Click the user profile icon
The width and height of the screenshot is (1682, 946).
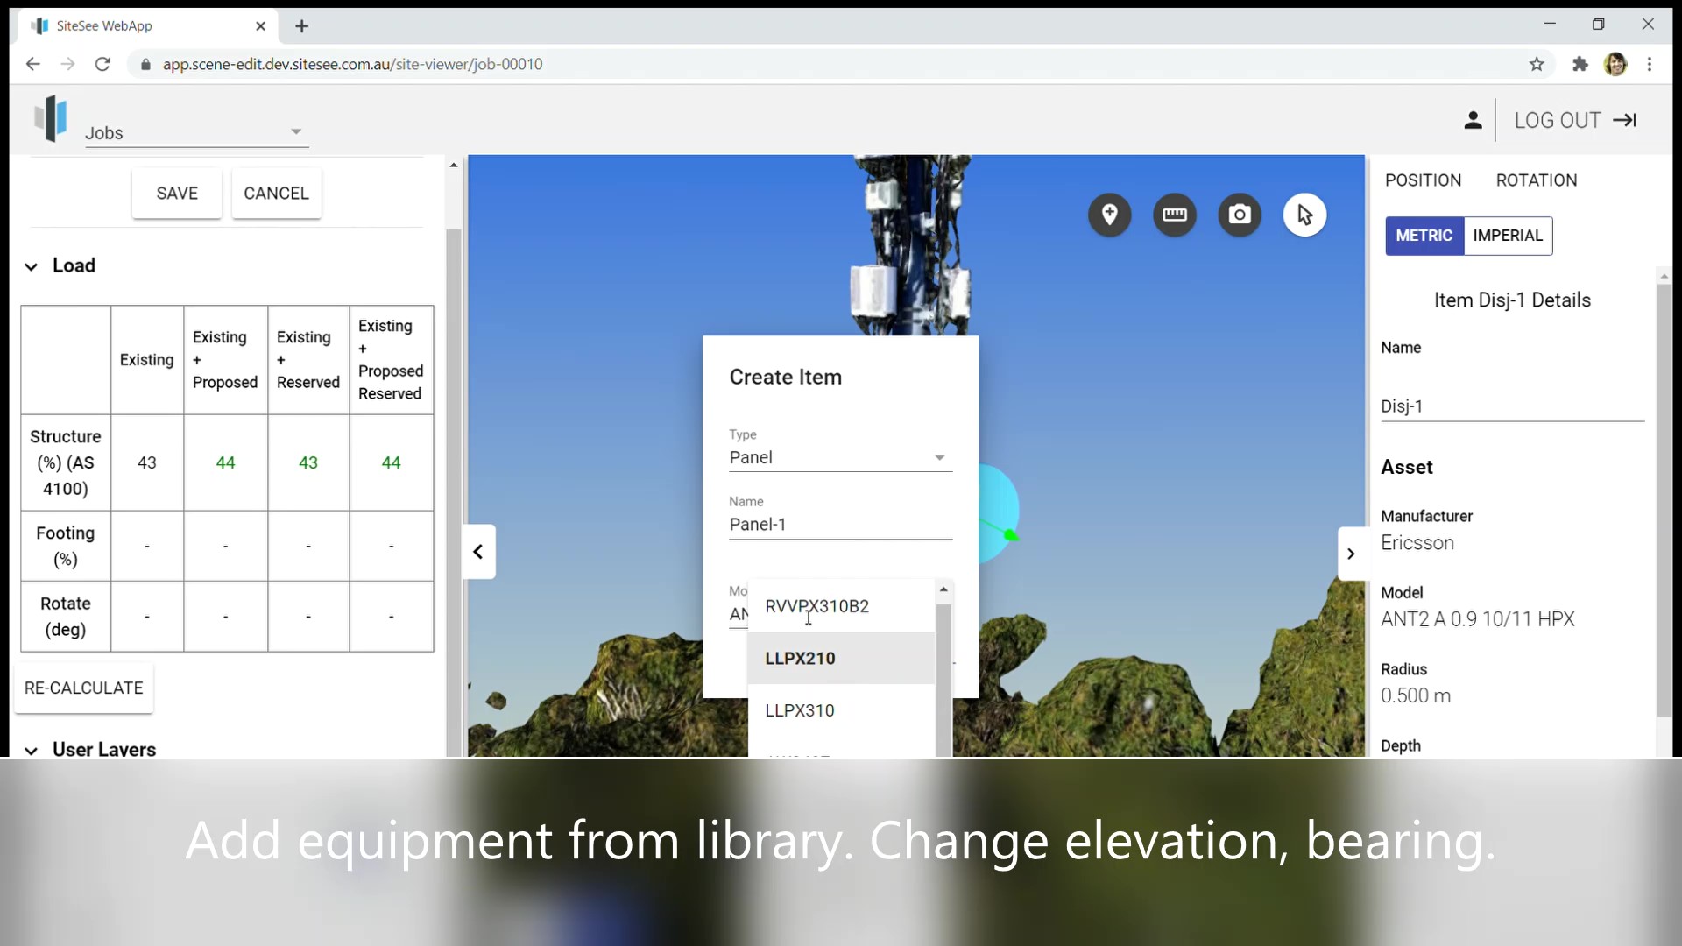tap(1473, 121)
